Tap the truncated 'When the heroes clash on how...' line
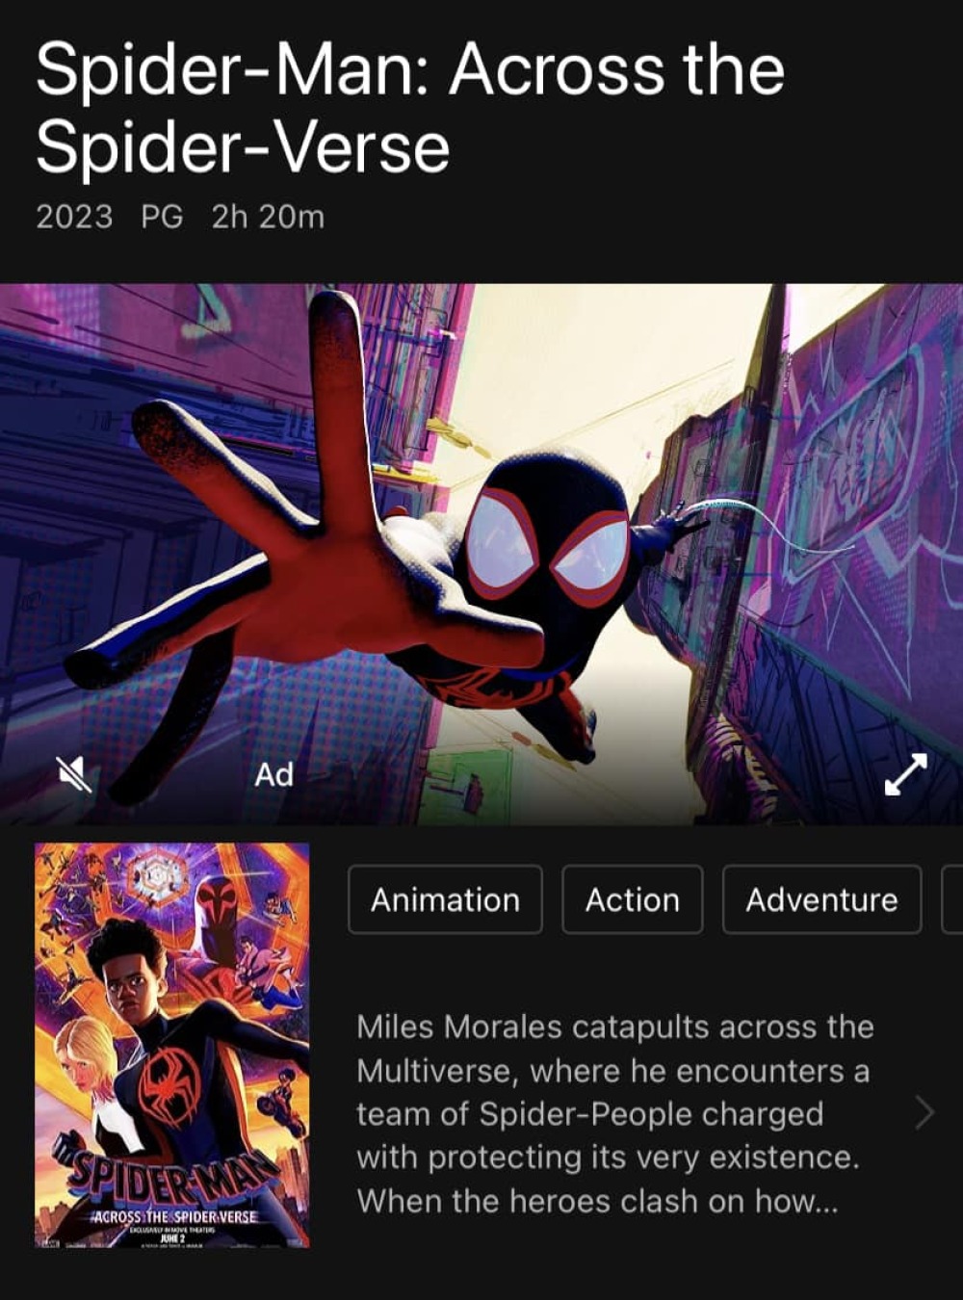This screenshot has width=963, height=1300. pyautogui.click(x=597, y=1201)
